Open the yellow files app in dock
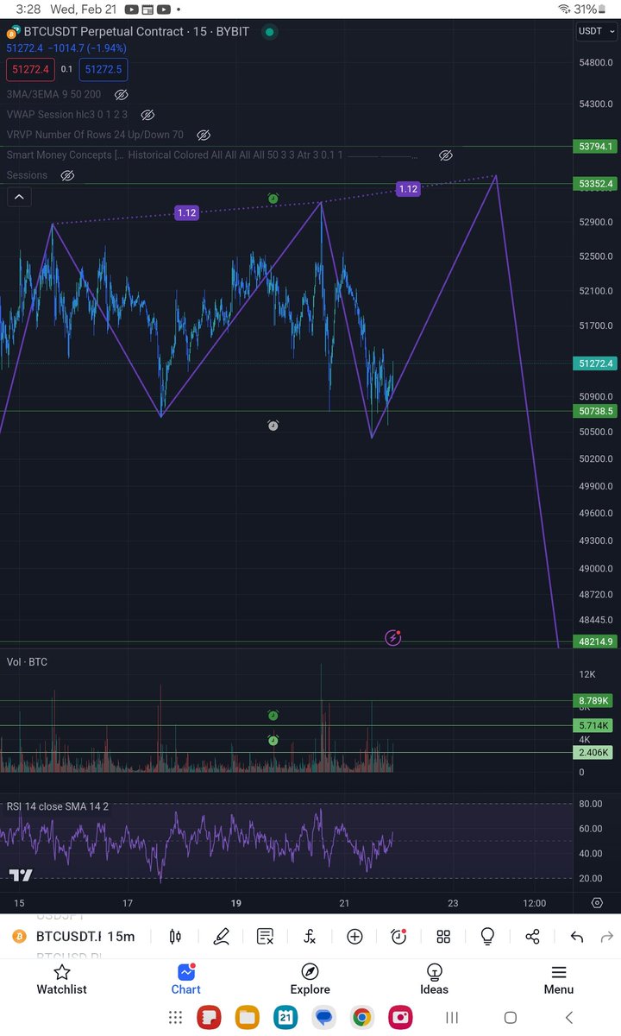Viewport: 621px width, 1036px height. [x=248, y=1017]
